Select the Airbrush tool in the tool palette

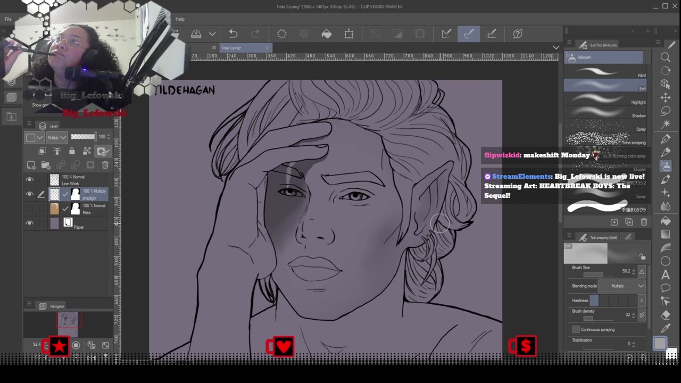click(x=666, y=166)
